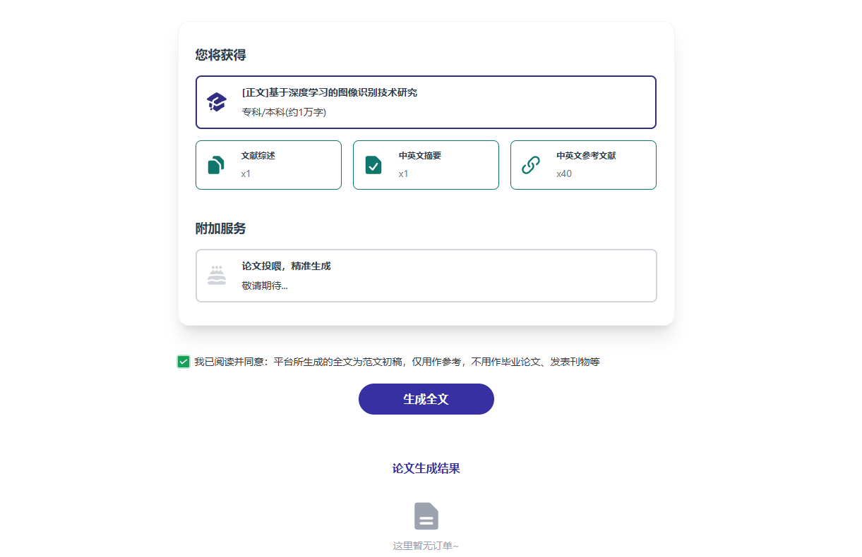Select the 论文生成结果 section title
The height and width of the screenshot is (557, 862).
pos(426,469)
